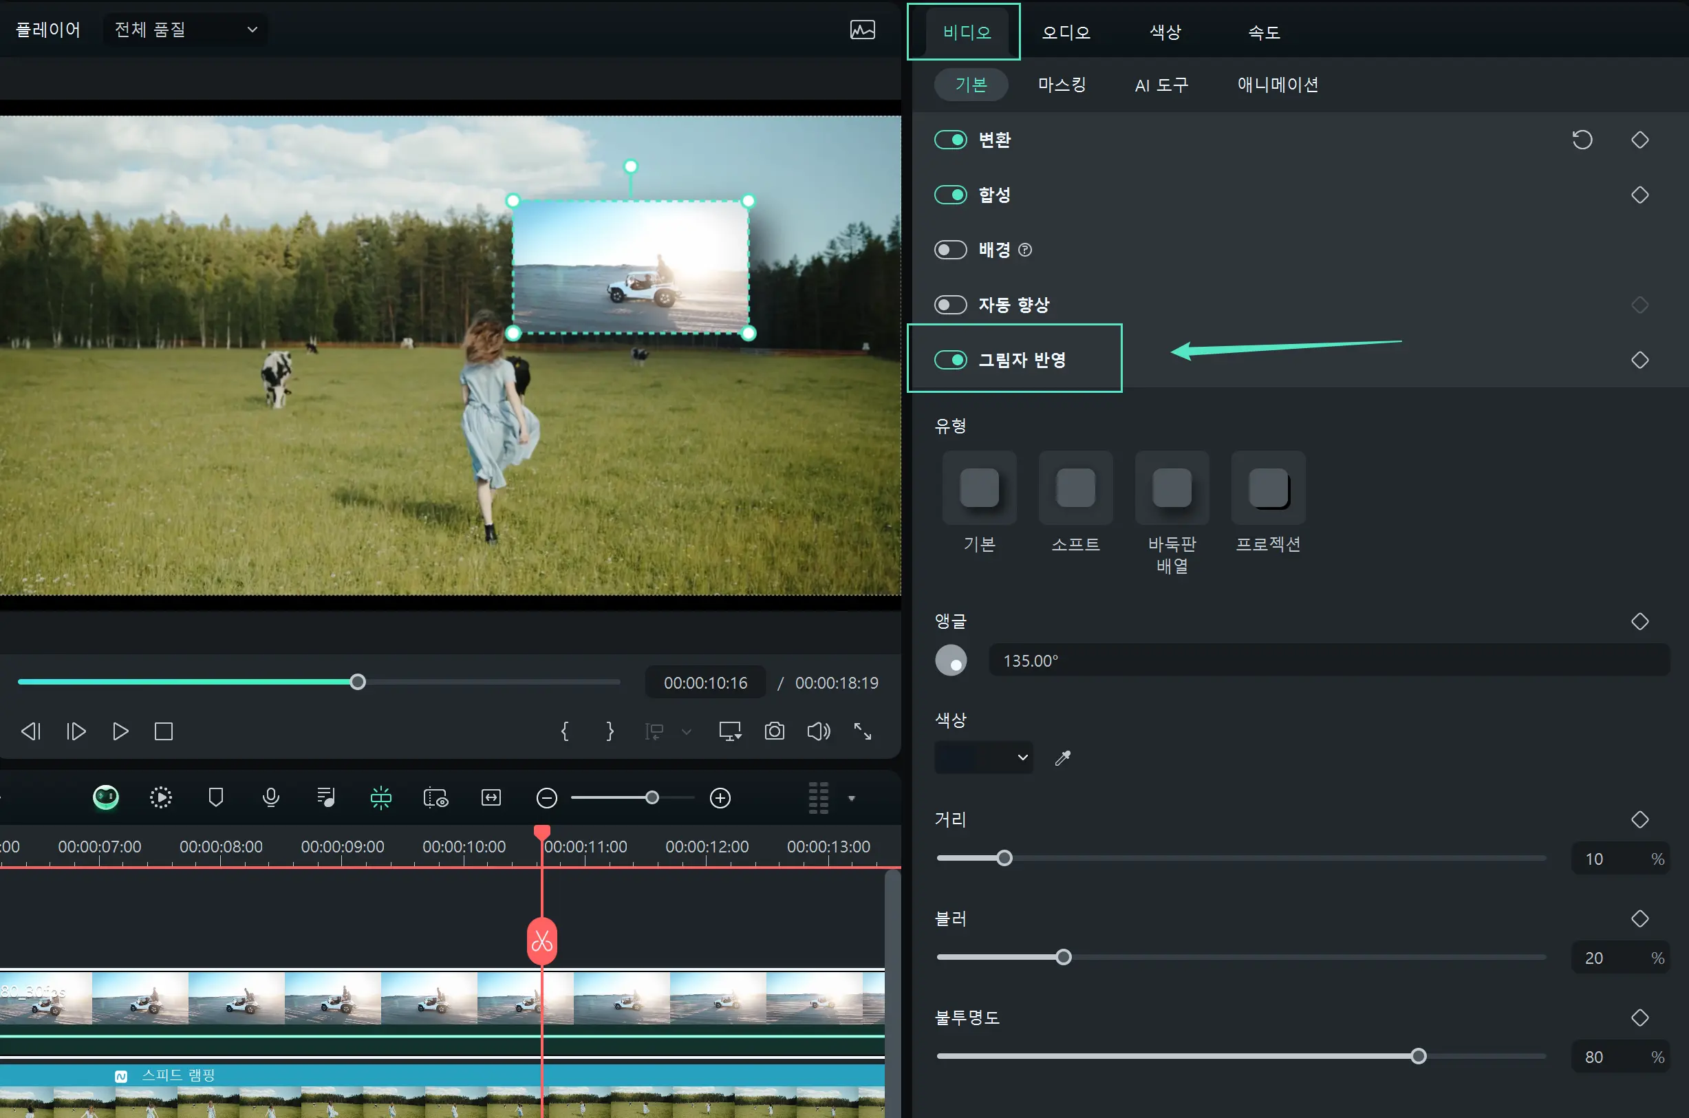1689x1118 pixels.
Task: Open the shadow 색상 color dropdown
Action: 983,757
